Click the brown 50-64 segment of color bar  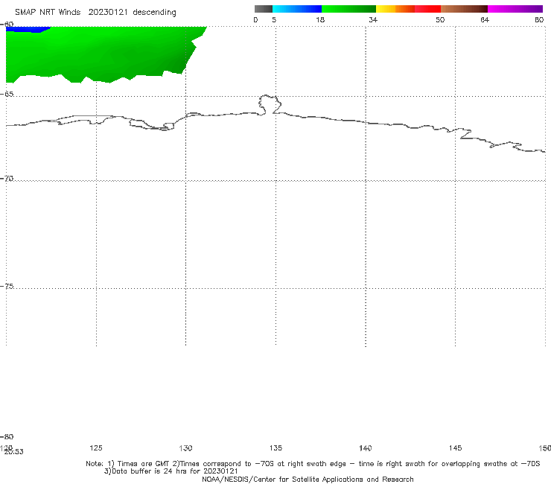[464, 9]
